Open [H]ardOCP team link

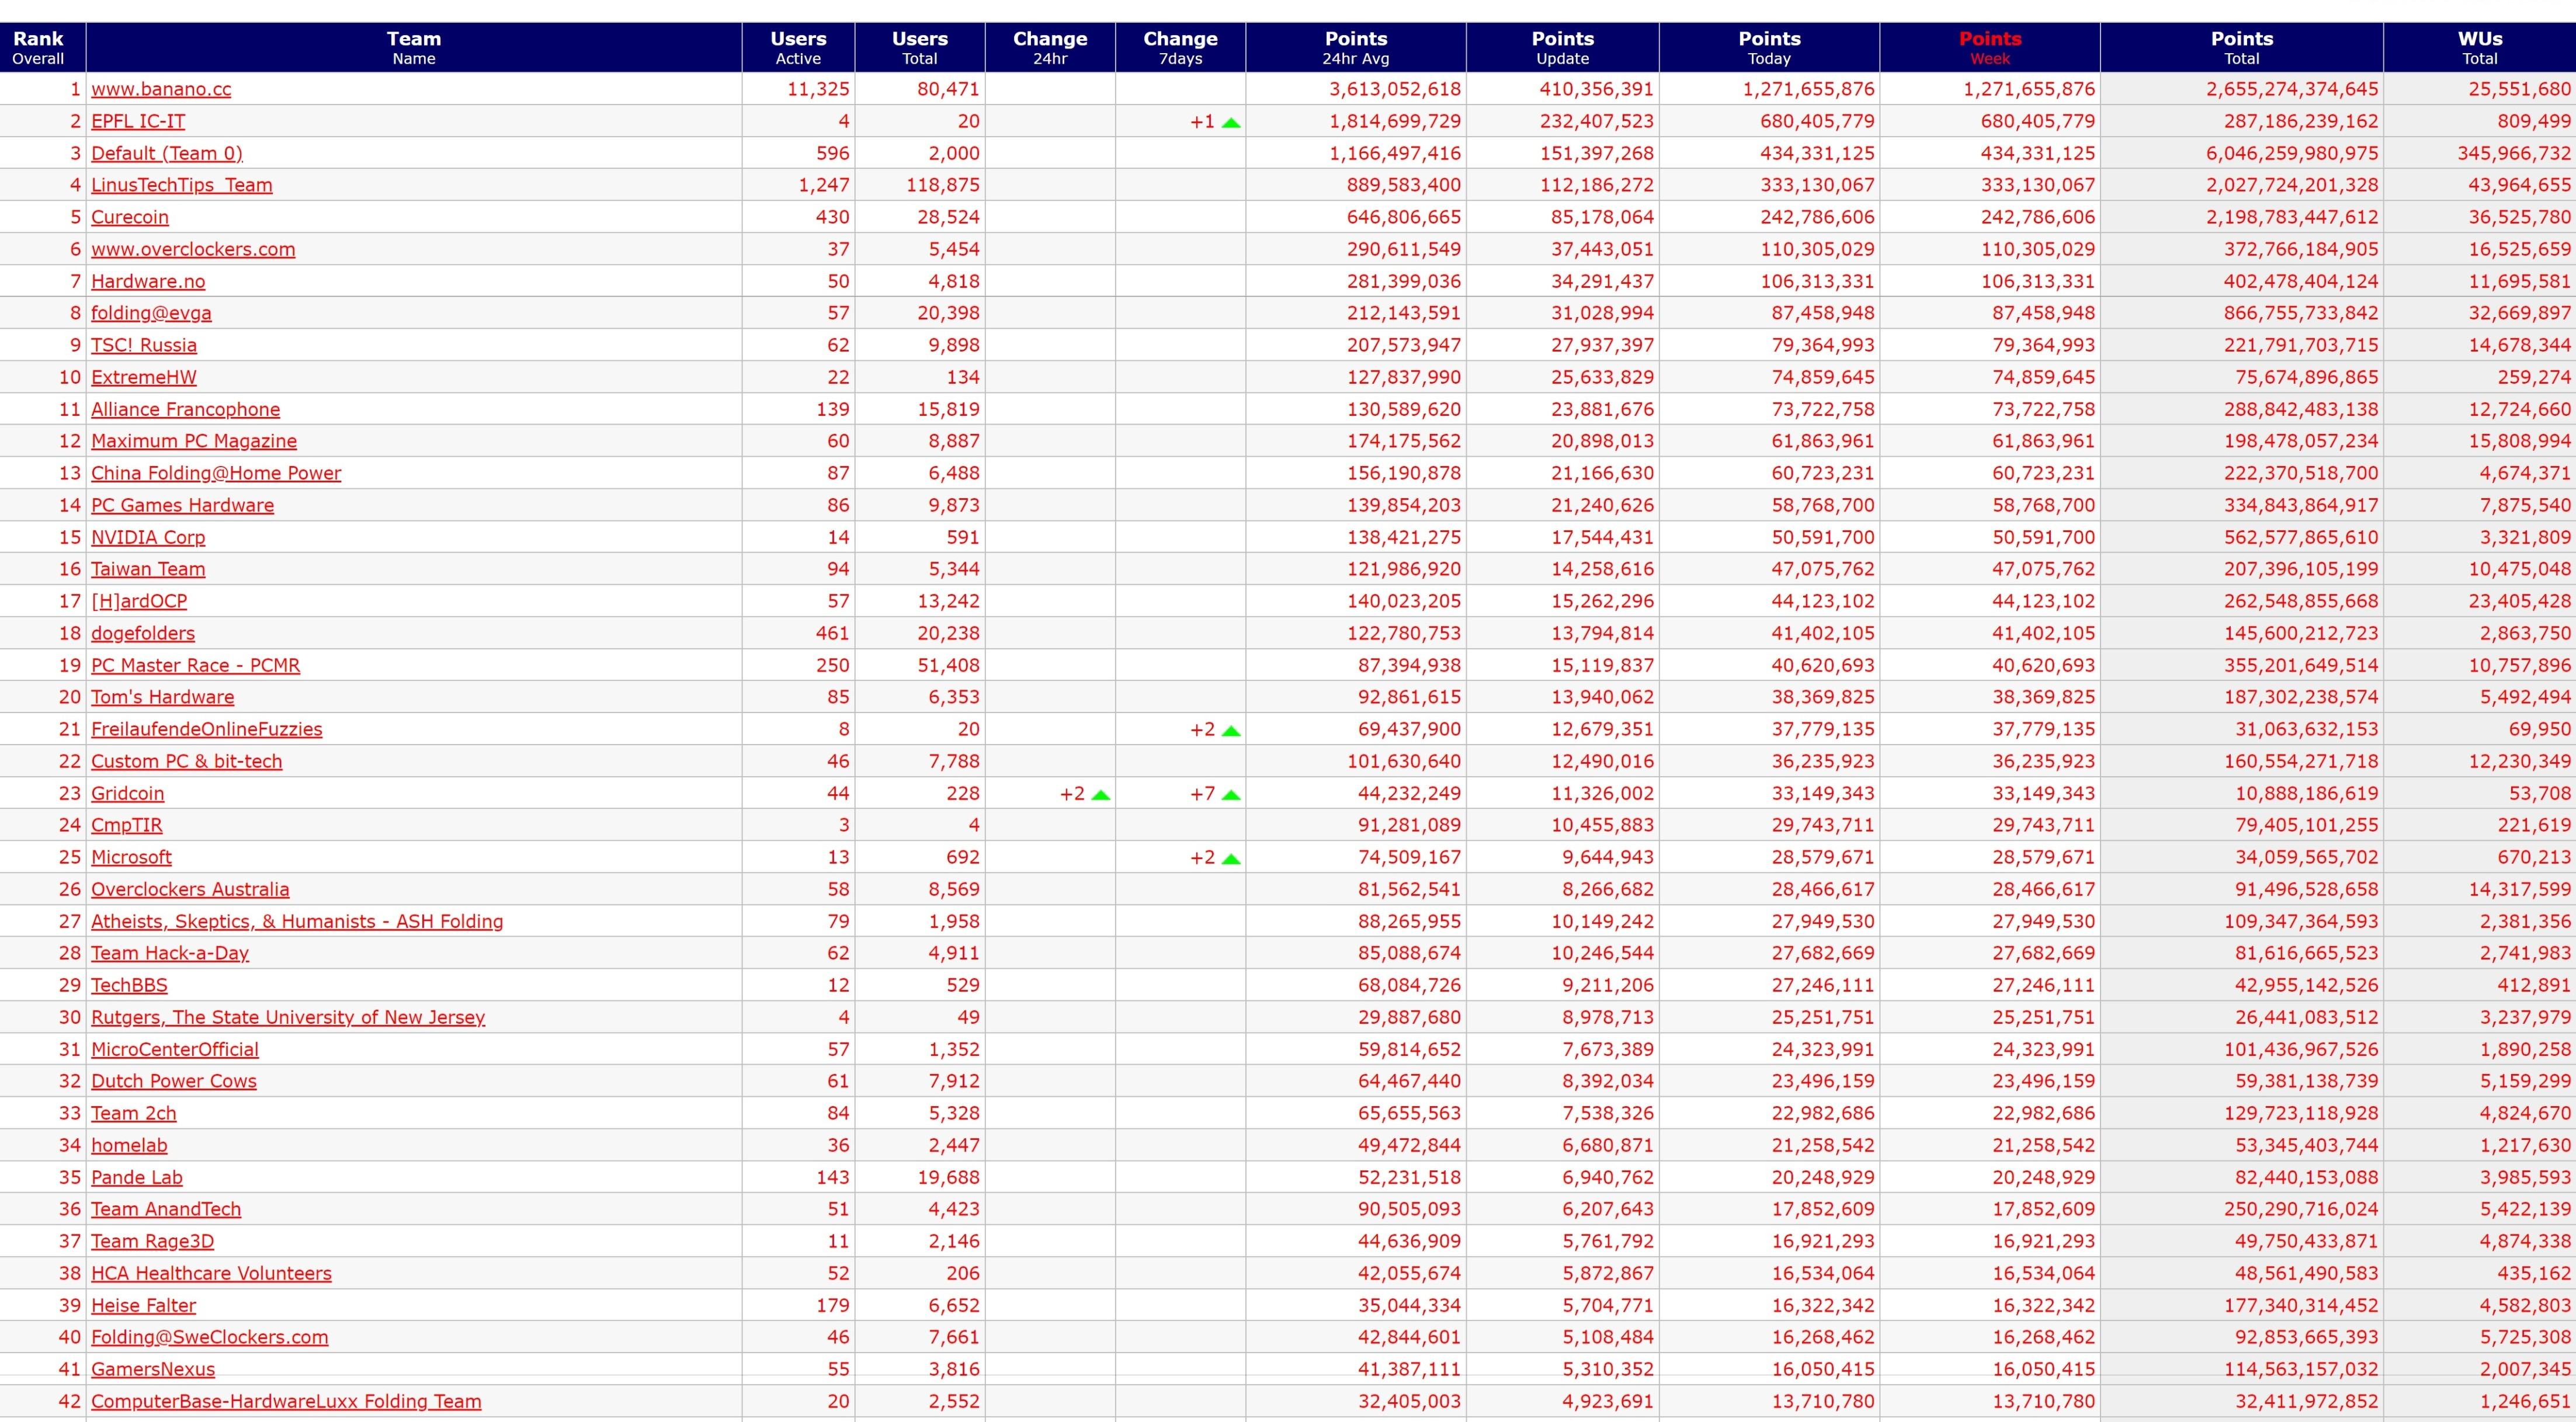coord(139,601)
